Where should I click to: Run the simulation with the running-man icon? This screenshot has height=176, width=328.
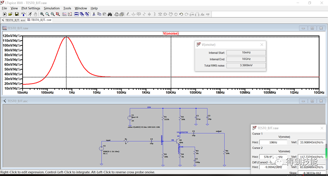(x=30, y=14)
